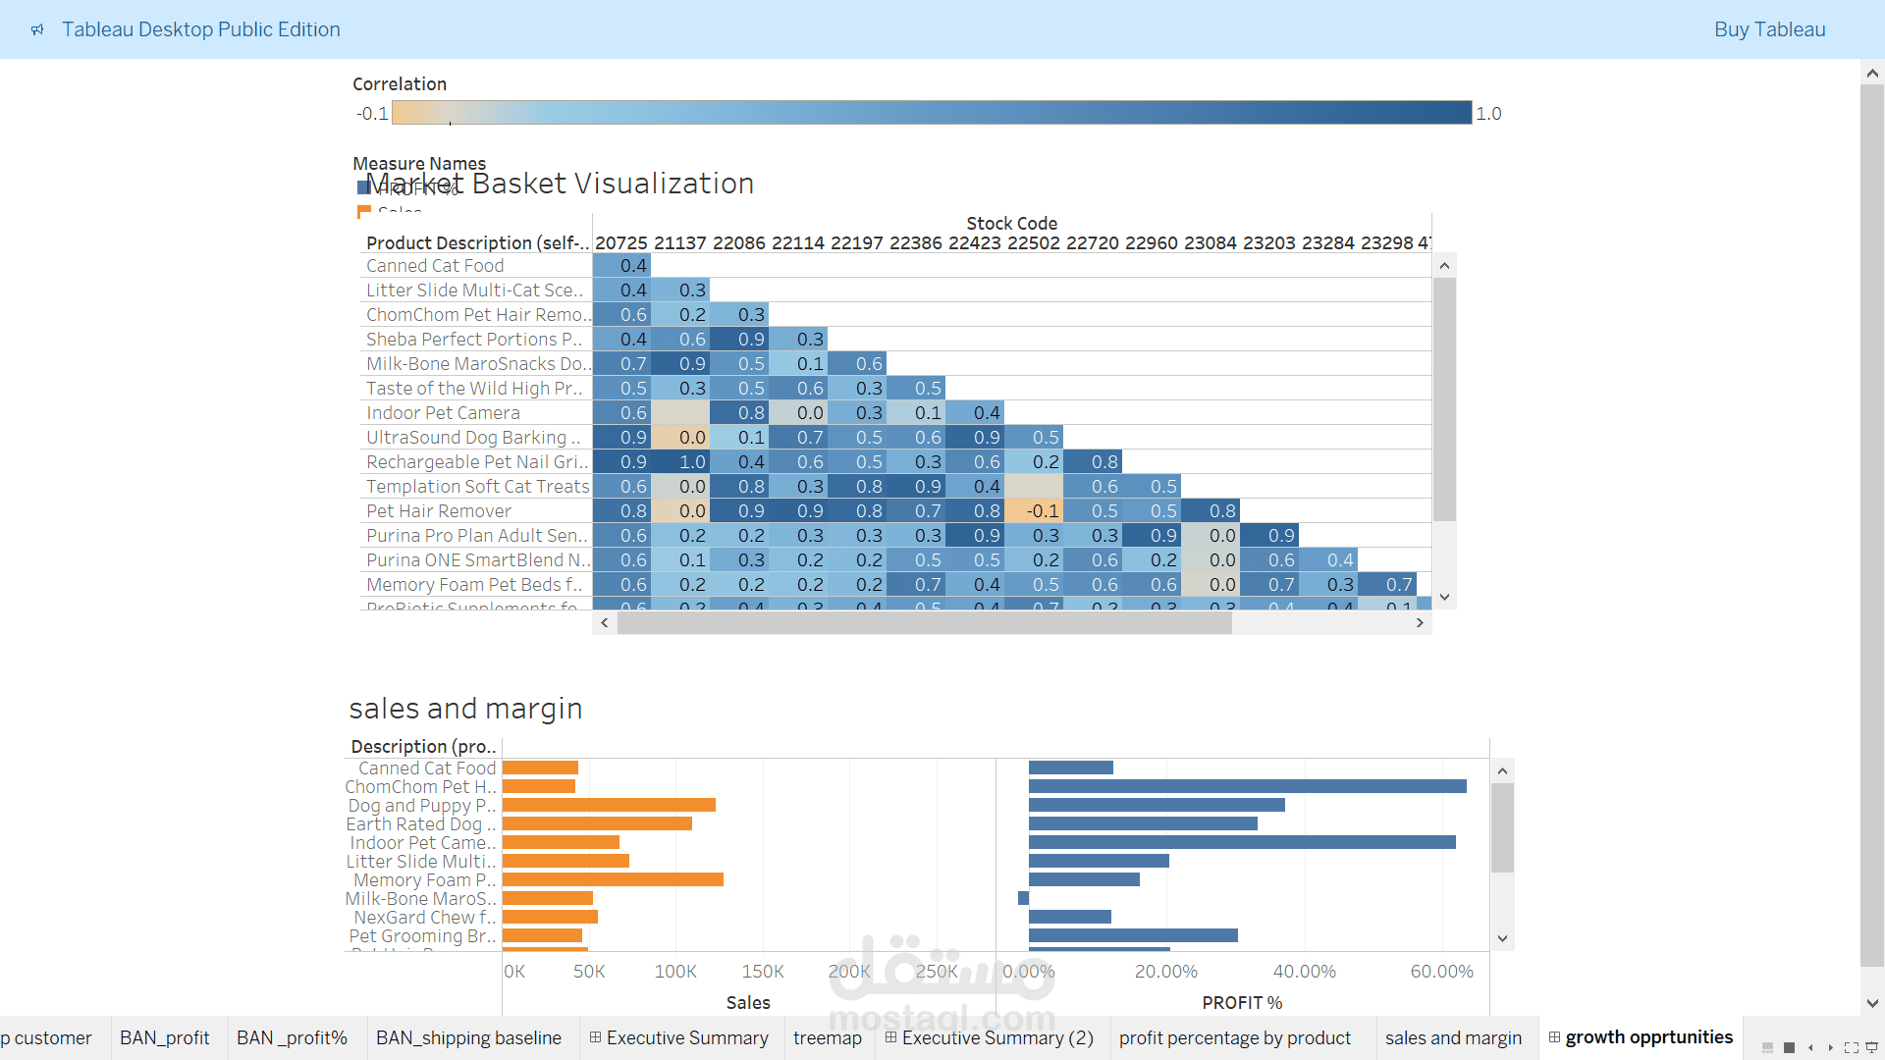Screen dimensions: 1885x1060
Task: Open the BAN_shipping baseline tab
Action: tap(469, 1038)
